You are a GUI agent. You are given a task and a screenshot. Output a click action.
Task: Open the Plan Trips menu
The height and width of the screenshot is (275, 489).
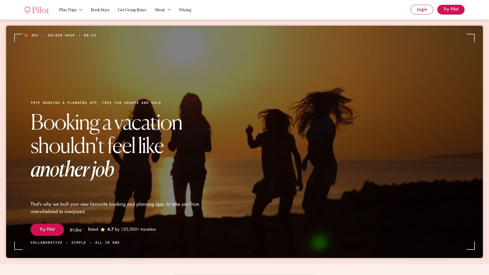71,10
